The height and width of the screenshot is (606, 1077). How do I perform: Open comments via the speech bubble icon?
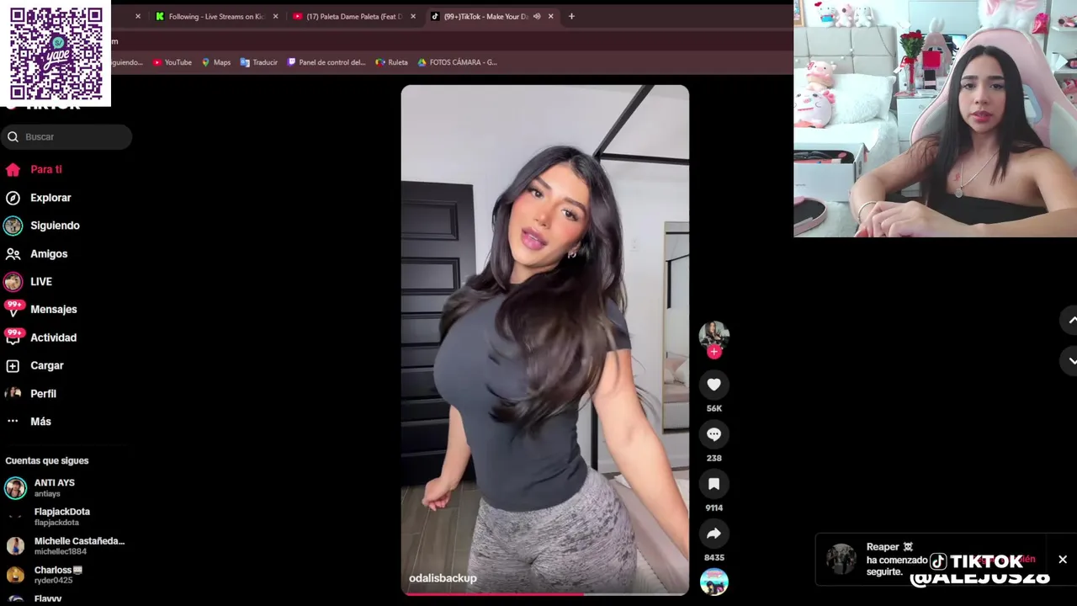pyautogui.click(x=714, y=434)
